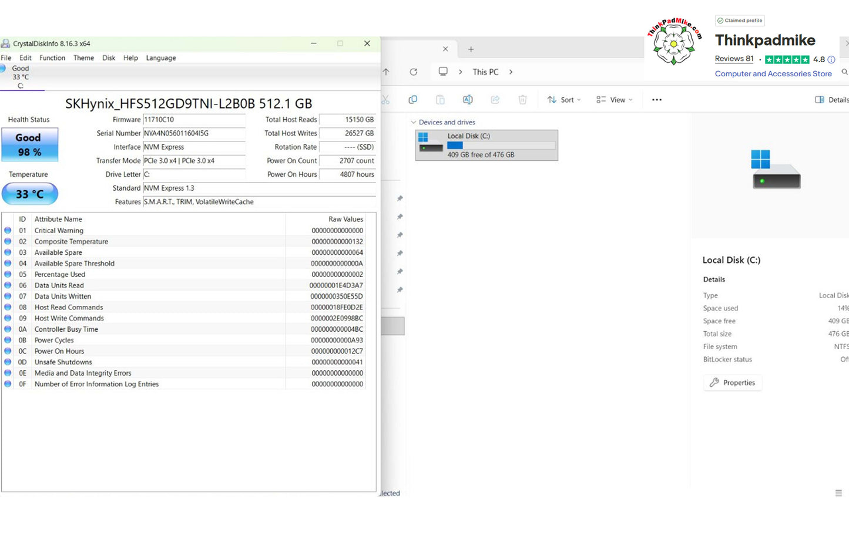Open a new Explorer tab with plus icon

471,49
